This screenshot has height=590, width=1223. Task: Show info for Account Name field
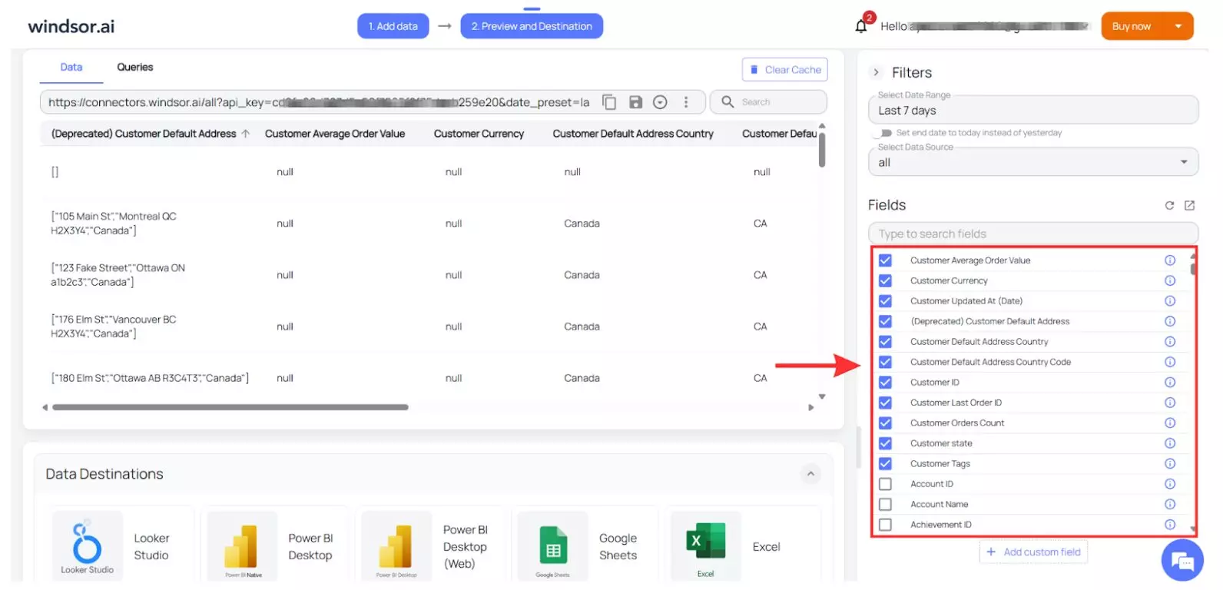coord(1170,505)
